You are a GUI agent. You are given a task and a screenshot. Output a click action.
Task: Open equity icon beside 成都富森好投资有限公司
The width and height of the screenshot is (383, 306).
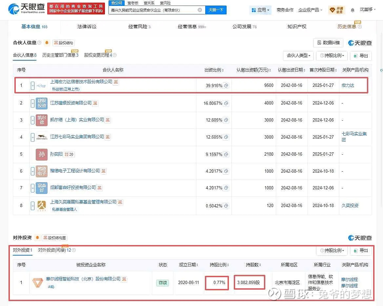point(99,188)
